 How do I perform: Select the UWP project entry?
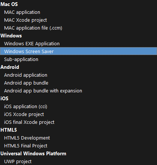point(78,162)
